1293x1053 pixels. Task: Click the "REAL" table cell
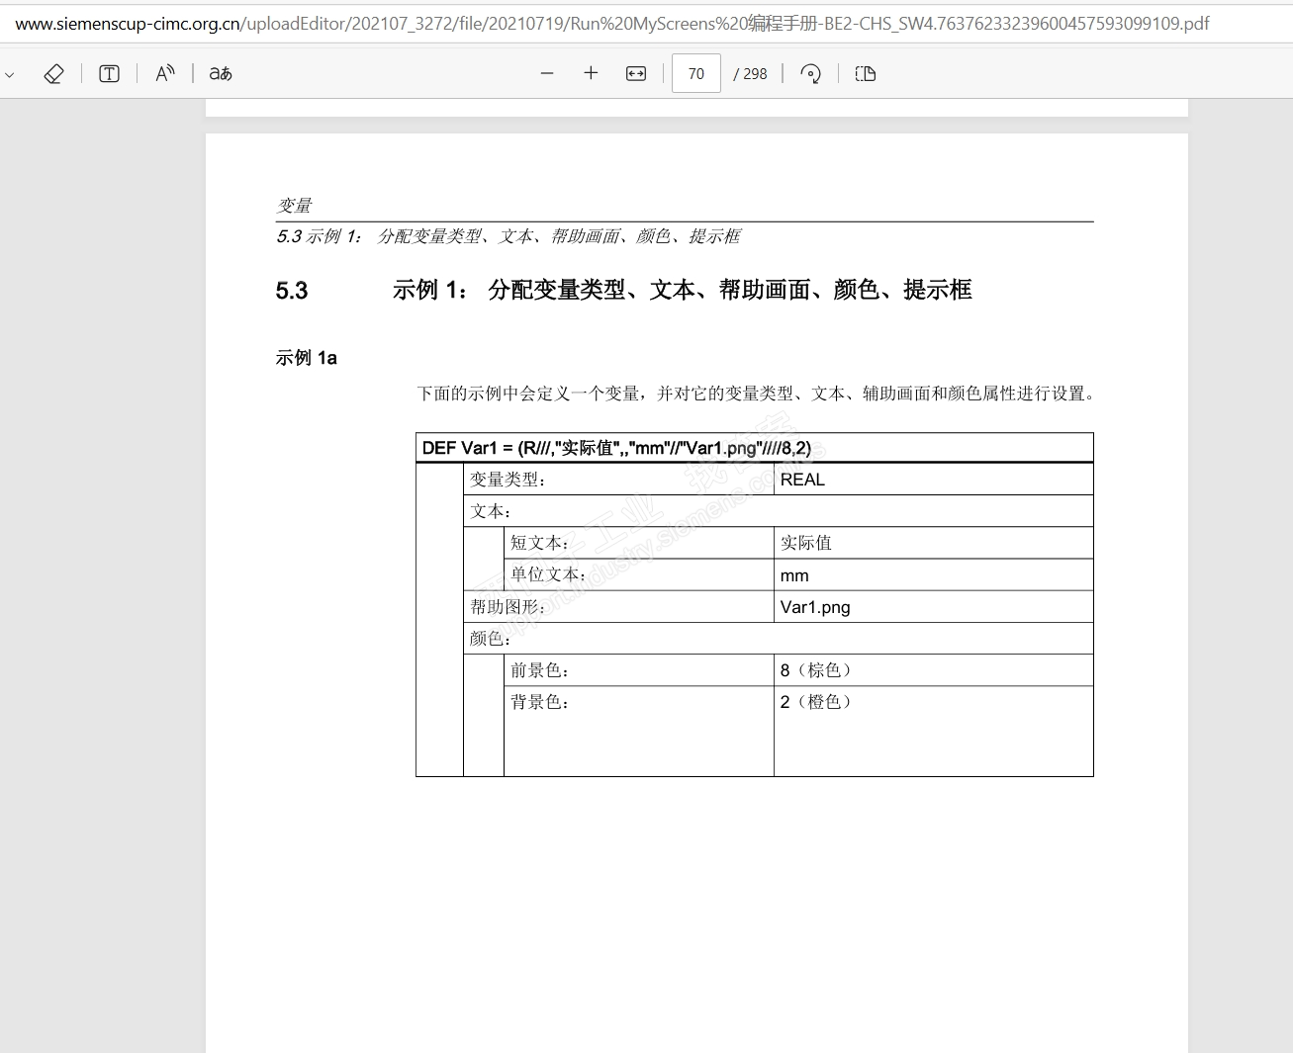934,480
